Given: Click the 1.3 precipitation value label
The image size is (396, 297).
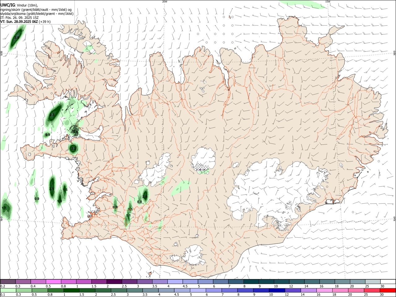Looking at the screenshot, I should click(59, 201).
